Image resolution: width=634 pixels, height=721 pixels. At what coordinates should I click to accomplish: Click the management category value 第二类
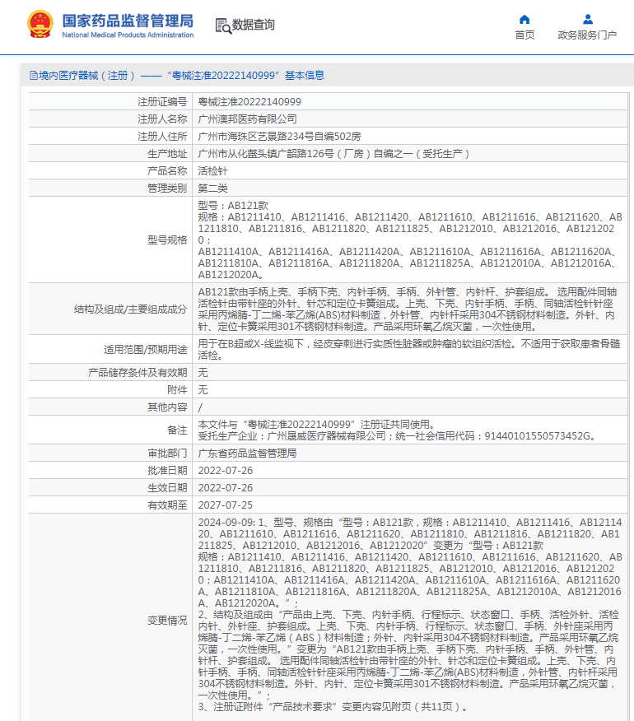[x=212, y=188]
